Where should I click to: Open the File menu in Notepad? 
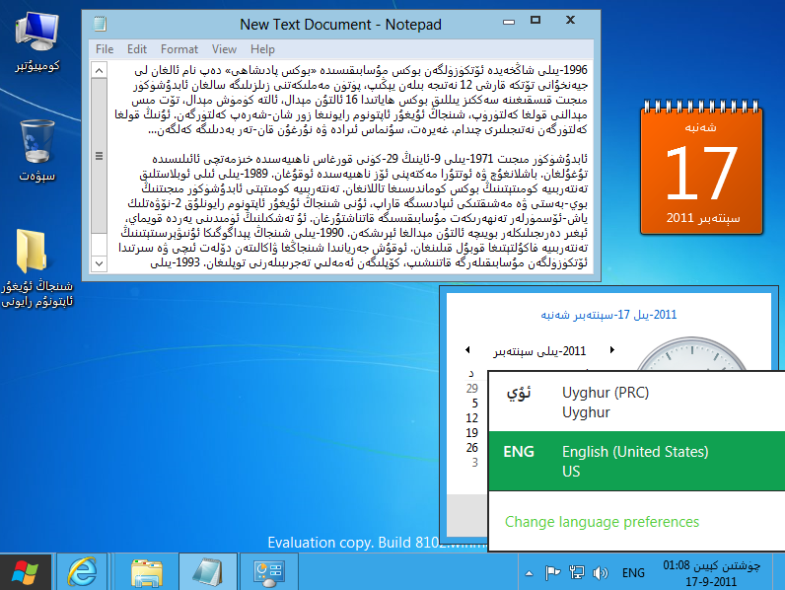pyautogui.click(x=105, y=49)
